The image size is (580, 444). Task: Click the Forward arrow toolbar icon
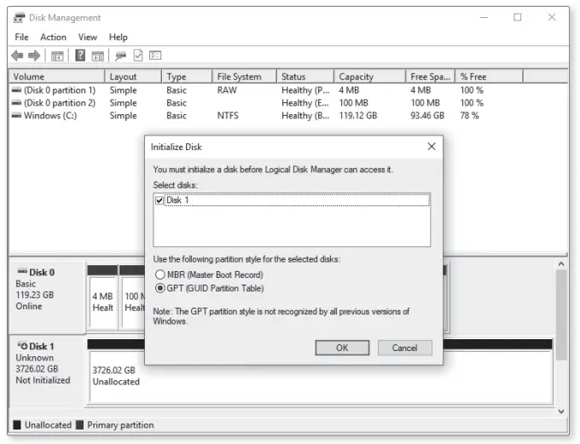point(34,56)
